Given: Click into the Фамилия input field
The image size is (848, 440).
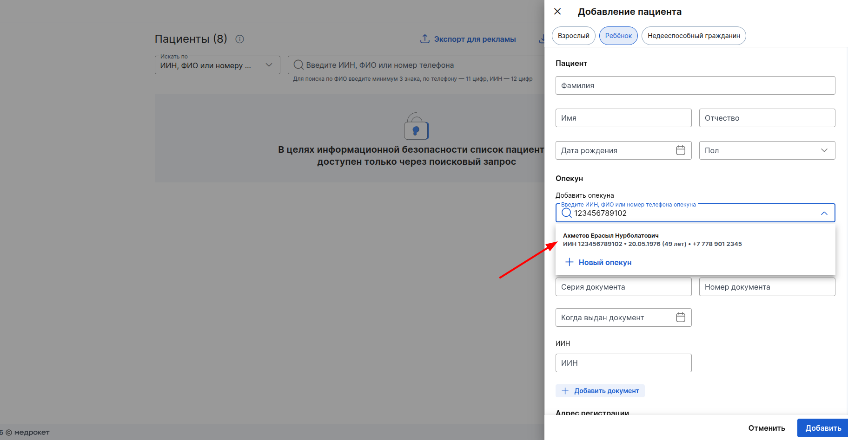Looking at the screenshot, I should [x=695, y=85].
